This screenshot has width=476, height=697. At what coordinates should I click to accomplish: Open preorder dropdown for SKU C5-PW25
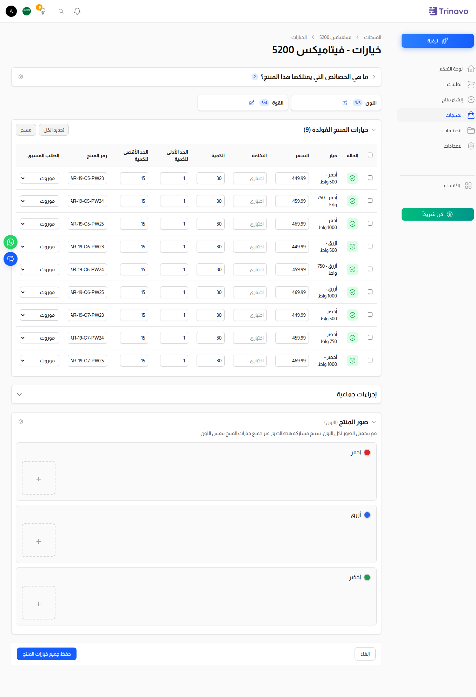click(x=40, y=224)
